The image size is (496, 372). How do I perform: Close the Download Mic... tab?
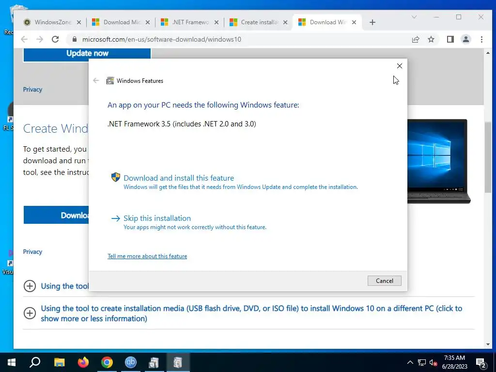click(147, 22)
